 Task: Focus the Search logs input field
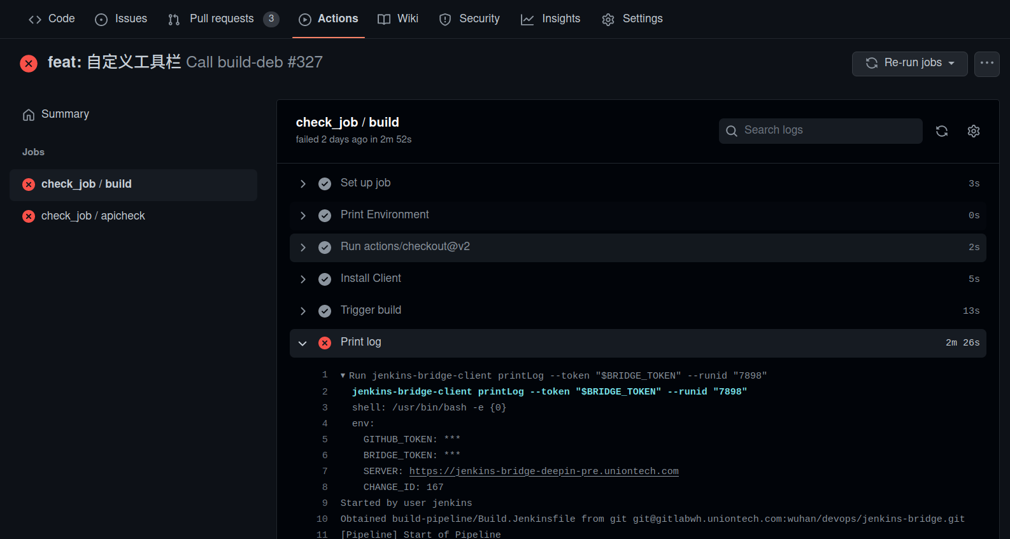click(x=821, y=131)
